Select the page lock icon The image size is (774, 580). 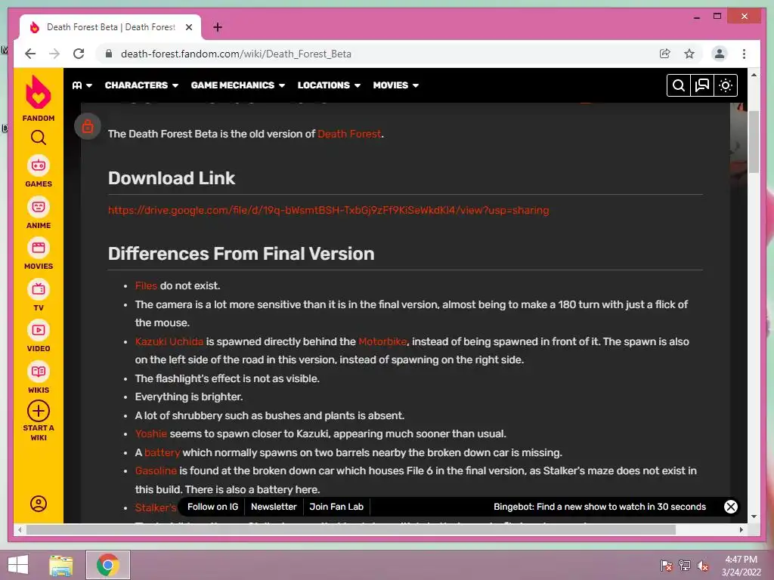(88, 126)
